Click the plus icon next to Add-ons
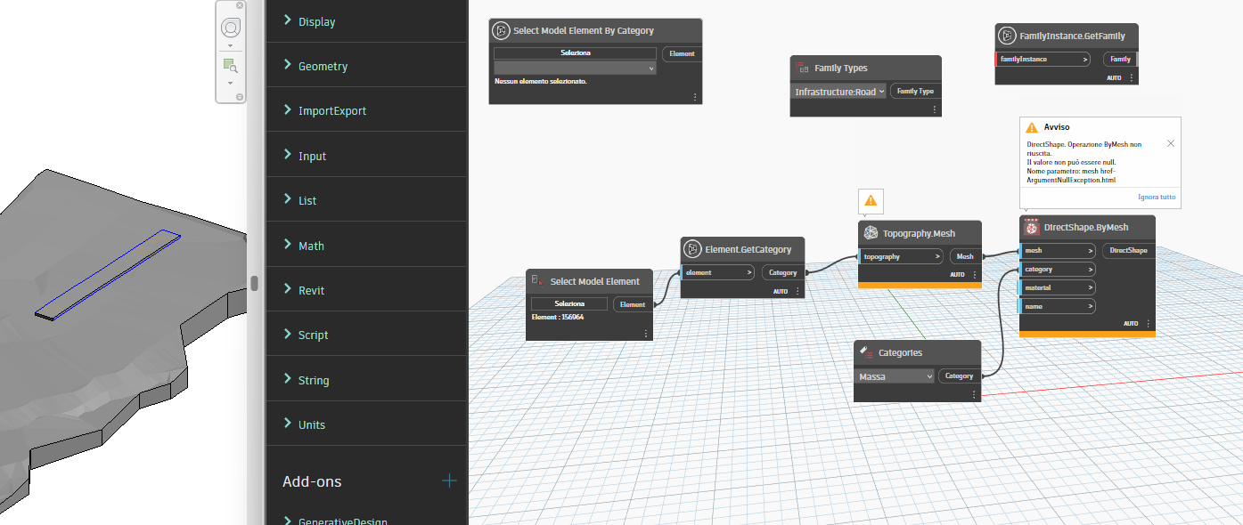This screenshot has height=525, width=1243. pyautogui.click(x=449, y=481)
